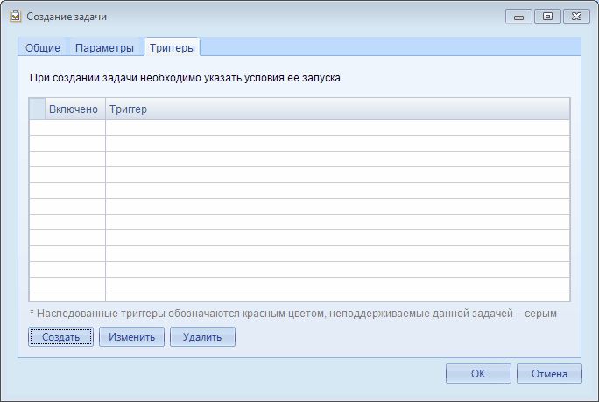Select the Триггеры tab

click(173, 47)
